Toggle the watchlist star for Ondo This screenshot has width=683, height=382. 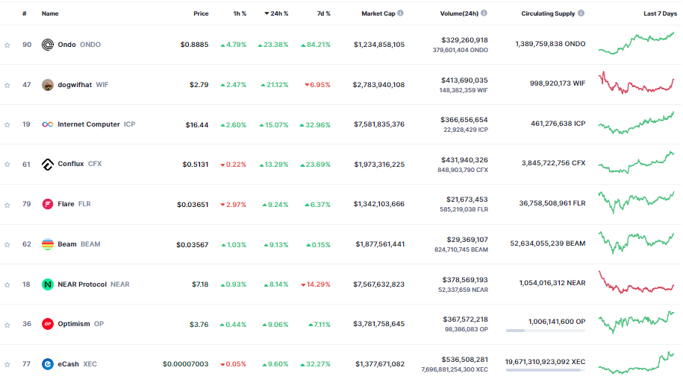click(x=7, y=45)
